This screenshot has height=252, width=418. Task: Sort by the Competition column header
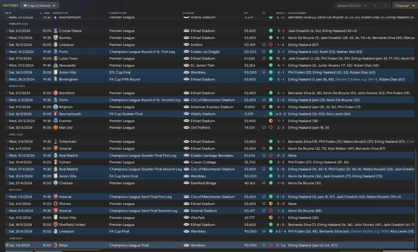118,13
